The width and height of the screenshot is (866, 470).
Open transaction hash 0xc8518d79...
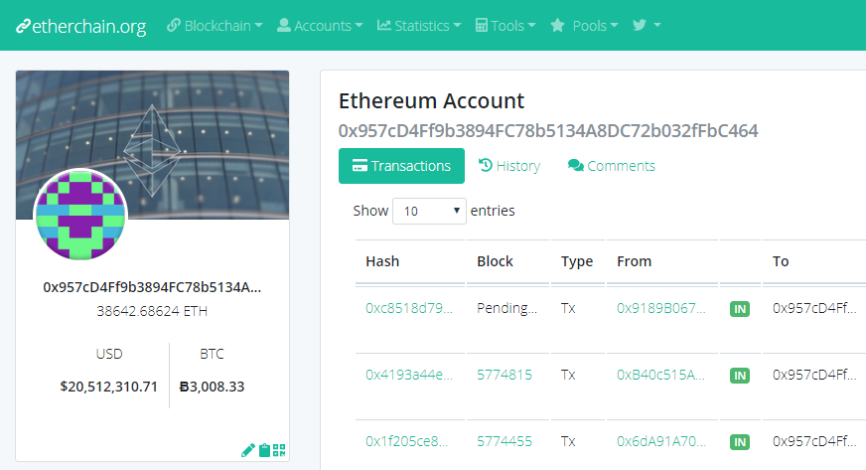[x=409, y=308]
